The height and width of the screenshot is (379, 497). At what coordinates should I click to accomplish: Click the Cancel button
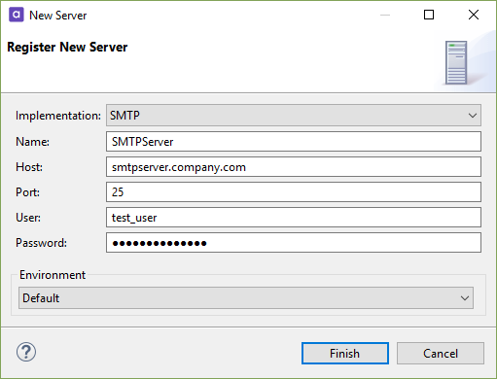(x=441, y=354)
